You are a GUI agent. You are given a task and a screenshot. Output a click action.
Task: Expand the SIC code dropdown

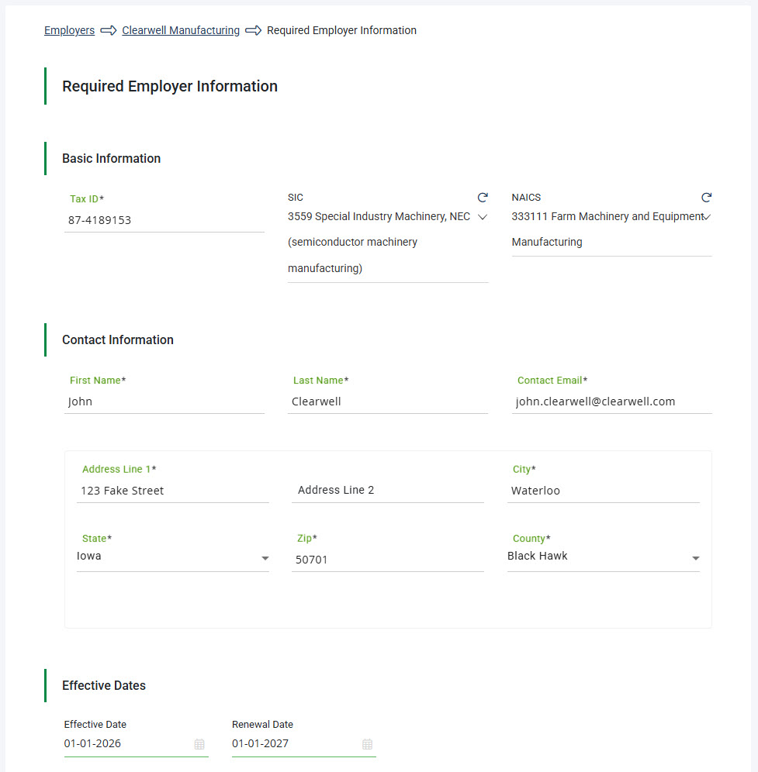point(481,218)
